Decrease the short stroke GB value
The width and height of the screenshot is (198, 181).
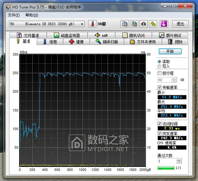tap(174, 81)
